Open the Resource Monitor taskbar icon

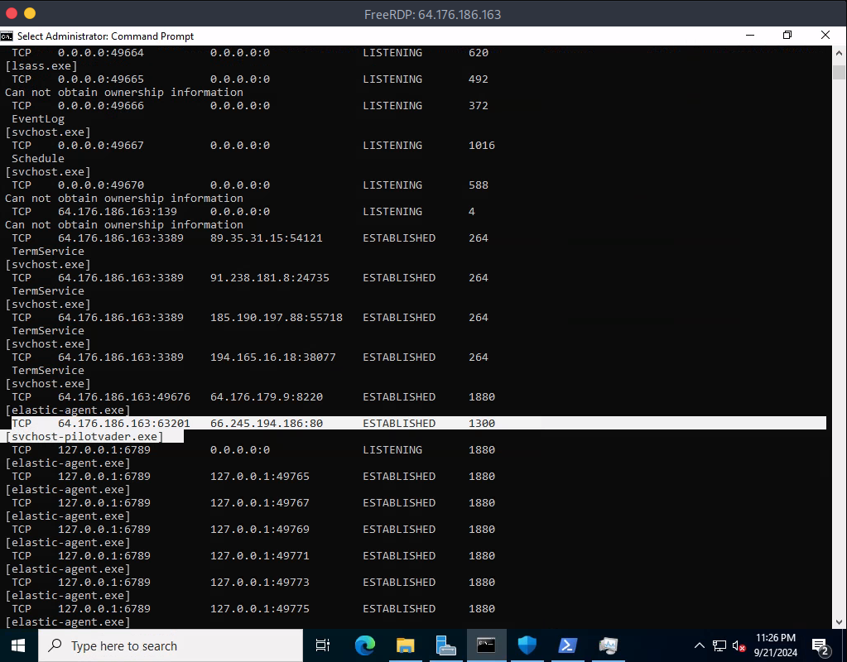pyautogui.click(x=608, y=645)
